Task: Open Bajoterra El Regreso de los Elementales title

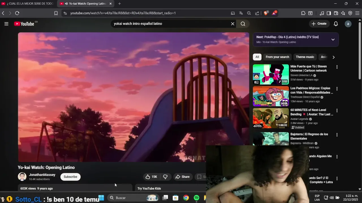Action: click(x=309, y=136)
